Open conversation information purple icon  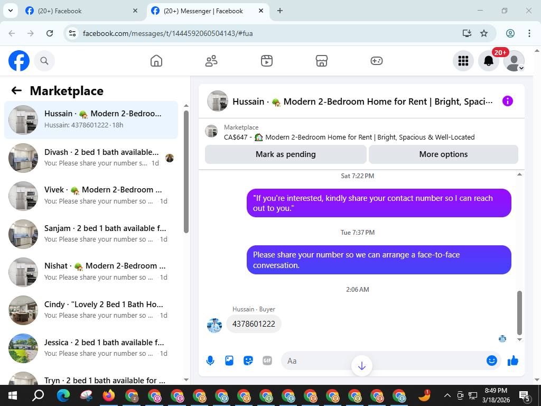pyautogui.click(x=508, y=101)
